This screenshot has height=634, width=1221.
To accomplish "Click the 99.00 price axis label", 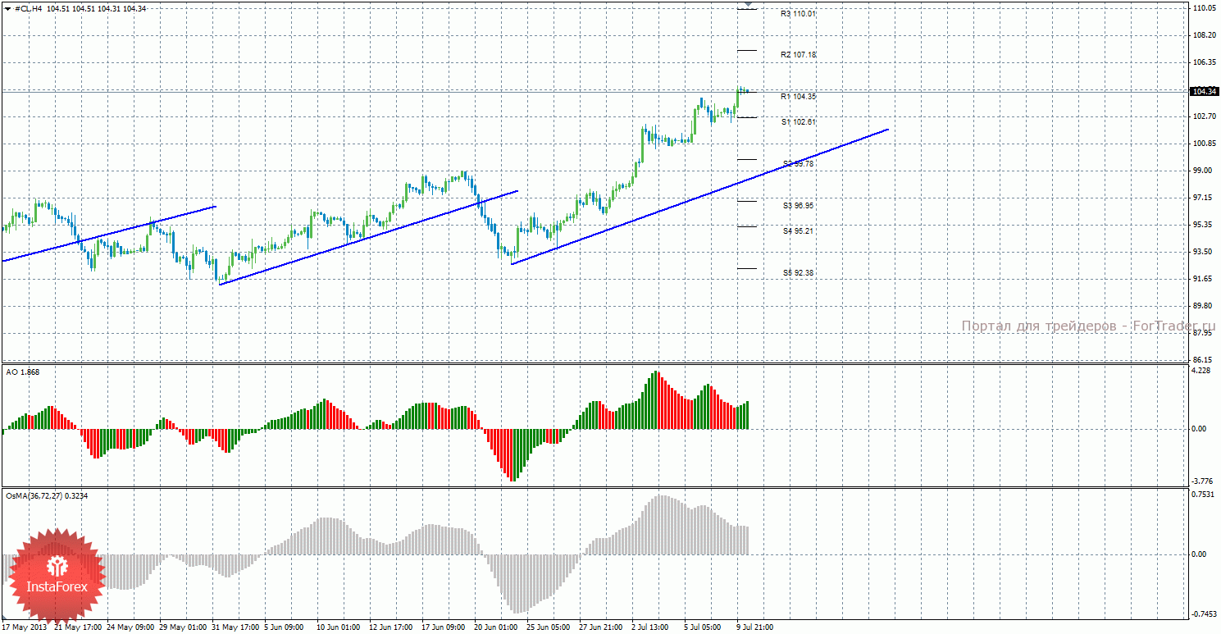I will click(1202, 171).
